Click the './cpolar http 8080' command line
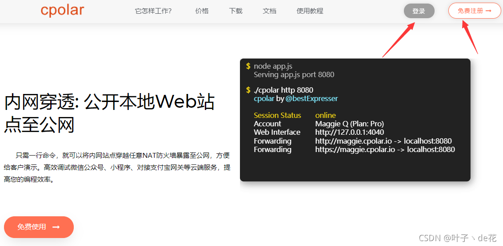 click(283, 90)
